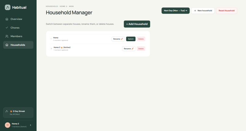
Task: Select the Households nav item
Action: point(18,45)
